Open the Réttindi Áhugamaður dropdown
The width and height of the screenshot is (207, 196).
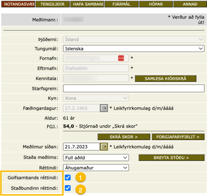(96, 167)
